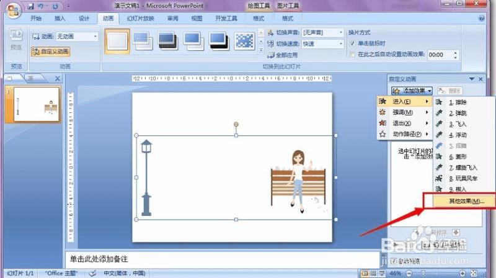Click the Undo icon in Quick Access
This screenshot has height=278, width=496.
(40, 6)
